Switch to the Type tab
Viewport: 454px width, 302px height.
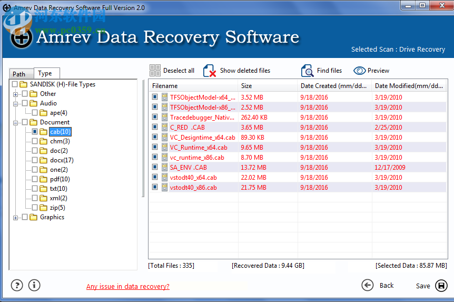coord(47,73)
